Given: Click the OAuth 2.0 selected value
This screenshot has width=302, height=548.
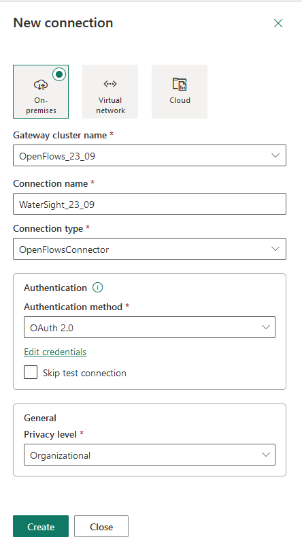Looking at the screenshot, I should click(x=52, y=328).
